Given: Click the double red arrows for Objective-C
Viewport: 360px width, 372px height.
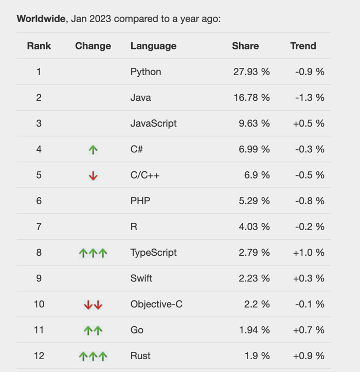Looking at the screenshot, I should click(x=93, y=305).
